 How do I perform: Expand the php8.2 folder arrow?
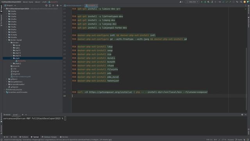click(11, 63)
